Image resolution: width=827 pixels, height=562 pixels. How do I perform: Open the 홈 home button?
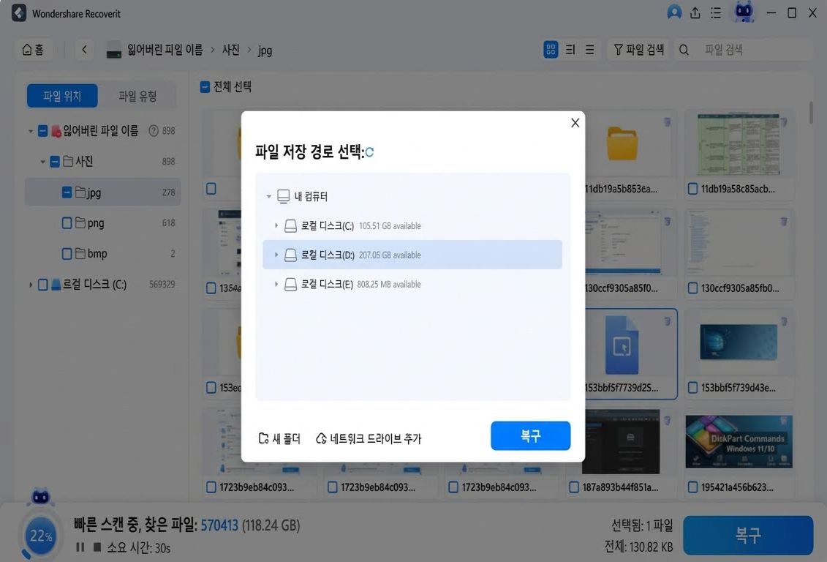(x=34, y=49)
